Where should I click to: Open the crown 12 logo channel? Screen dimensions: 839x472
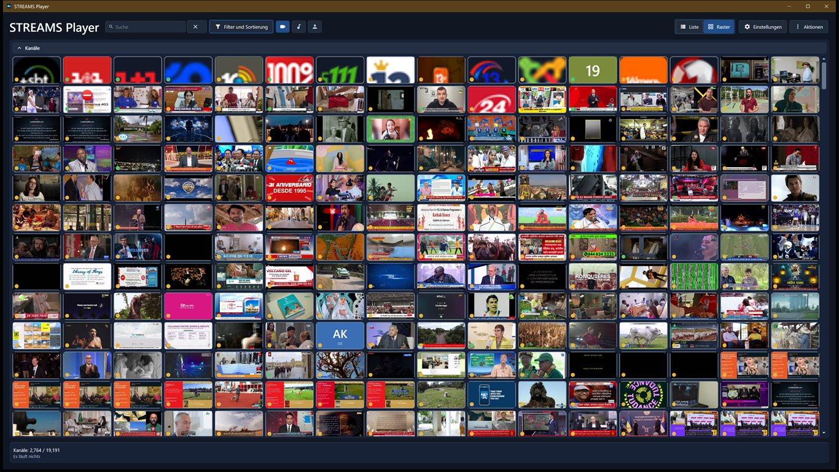[391, 70]
